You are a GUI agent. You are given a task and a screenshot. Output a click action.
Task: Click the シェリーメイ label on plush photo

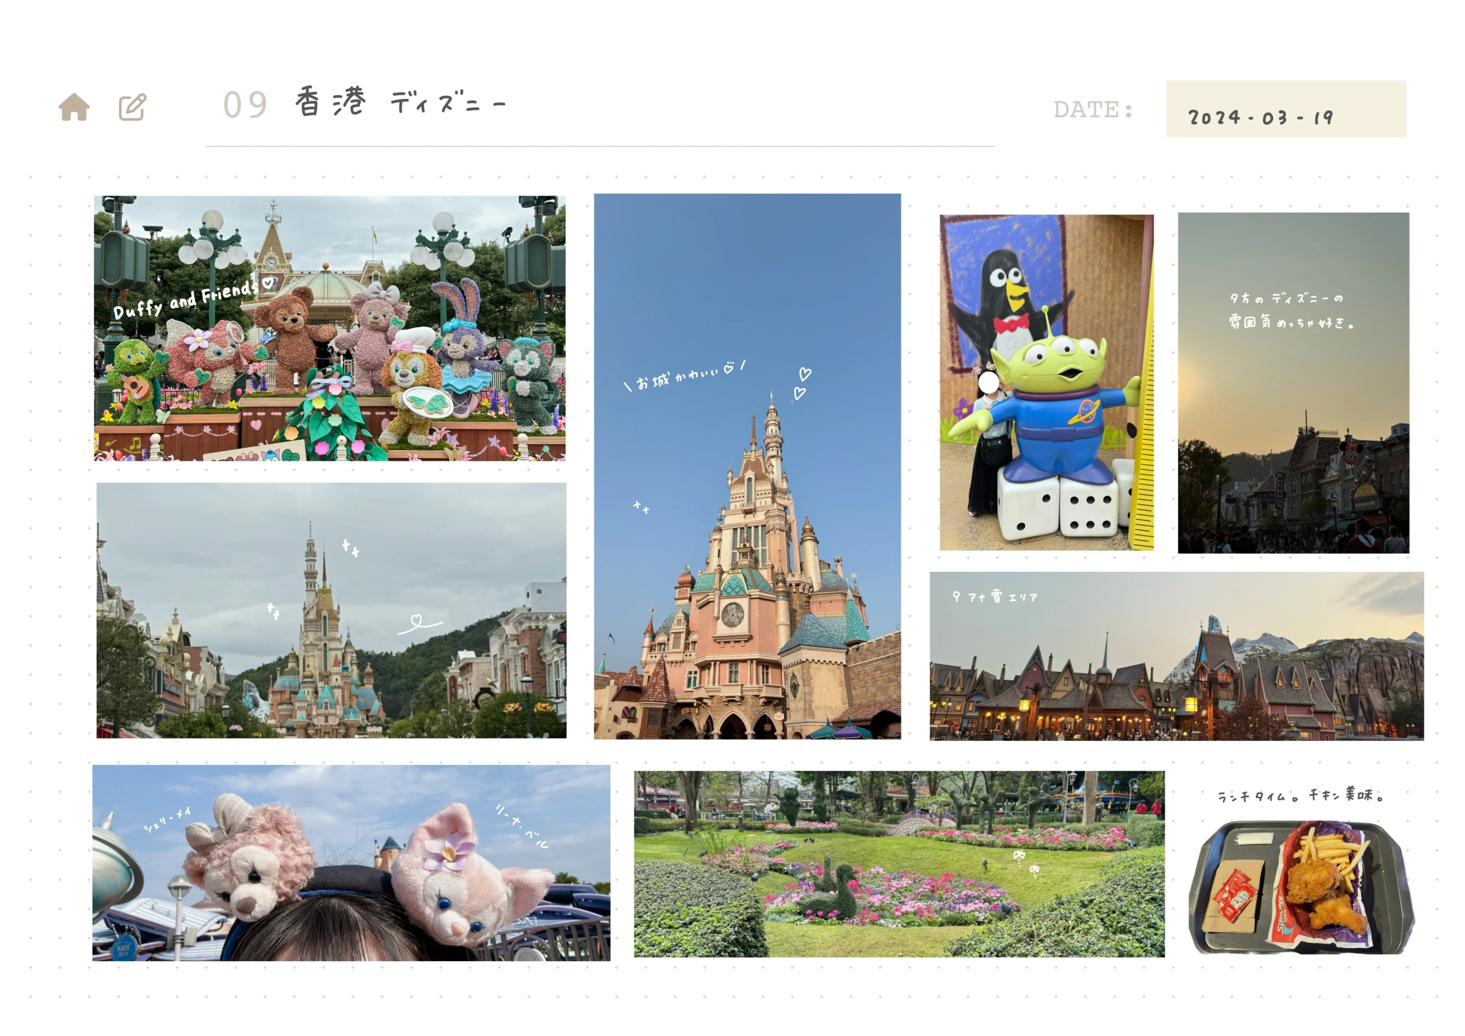click(x=167, y=820)
